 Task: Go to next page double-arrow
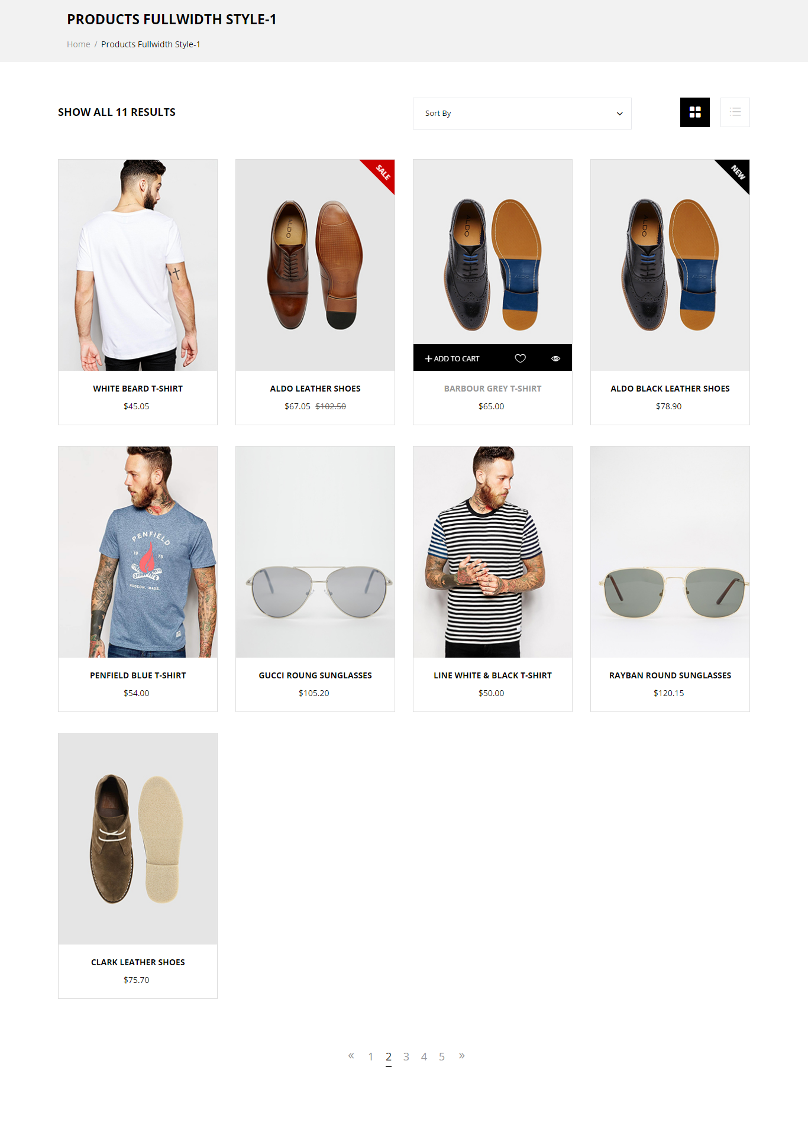(461, 1056)
